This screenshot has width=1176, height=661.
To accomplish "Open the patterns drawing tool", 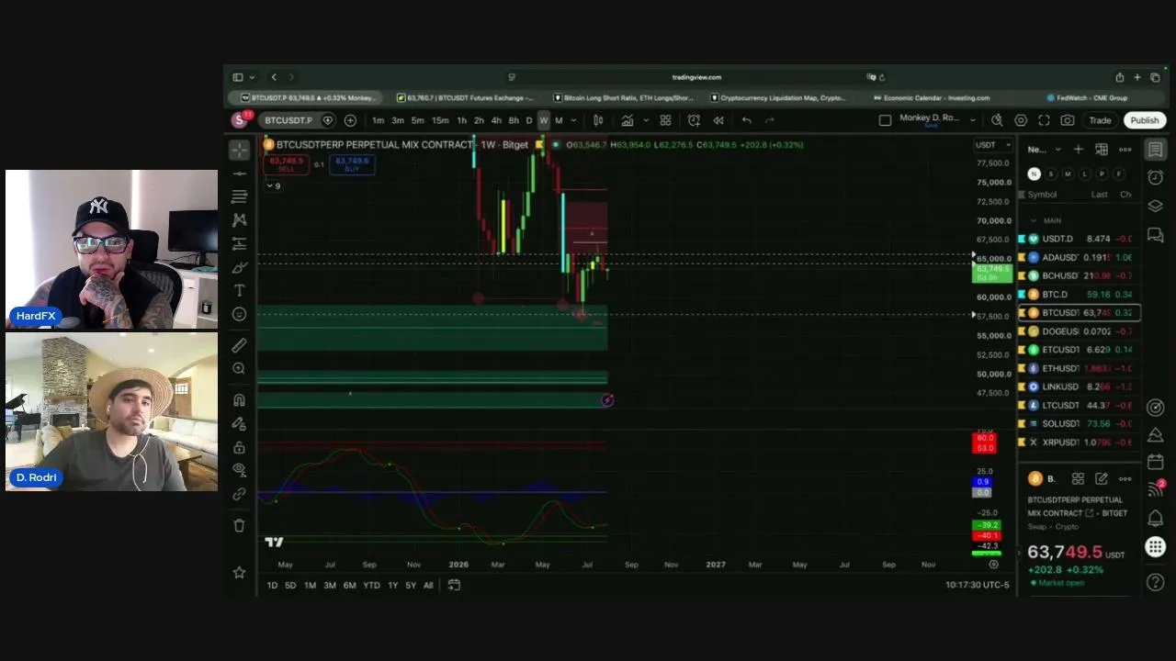I will pyautogui.click(x=239, y=220).
